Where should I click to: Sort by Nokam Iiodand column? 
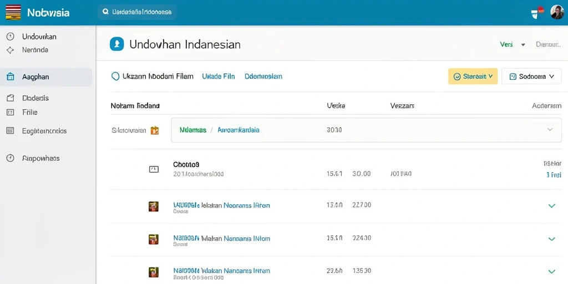[135, 106]
